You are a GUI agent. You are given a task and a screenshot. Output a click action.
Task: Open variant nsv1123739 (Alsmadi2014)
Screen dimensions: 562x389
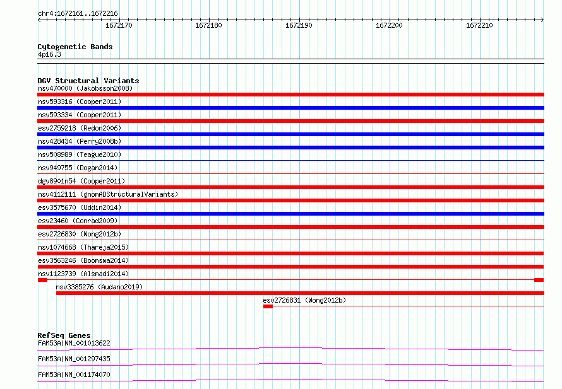pyautogui.click(x=83, y=274)
